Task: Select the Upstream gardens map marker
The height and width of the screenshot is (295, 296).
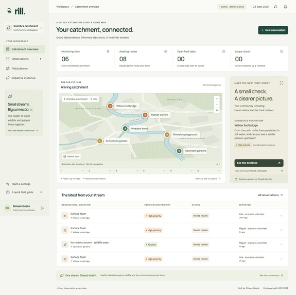Action: [x=179, y=151]
